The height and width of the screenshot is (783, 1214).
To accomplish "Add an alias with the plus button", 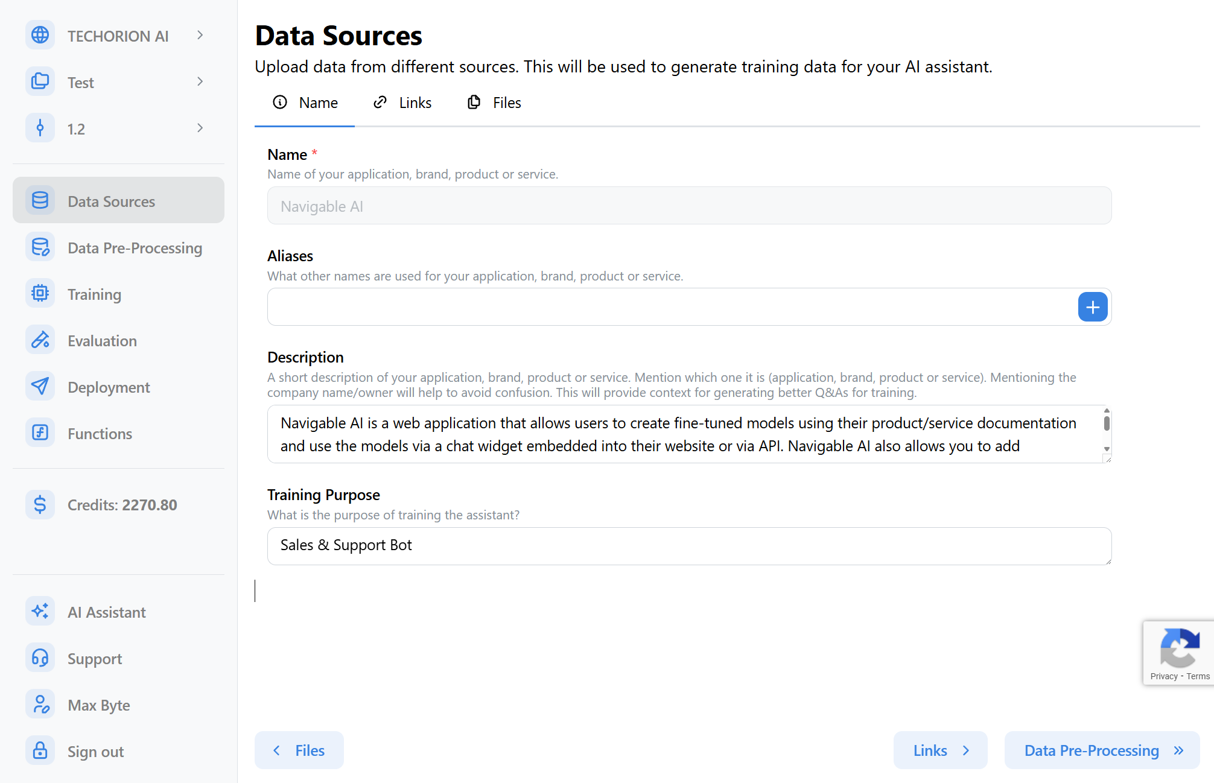I will coord(1093,307).
